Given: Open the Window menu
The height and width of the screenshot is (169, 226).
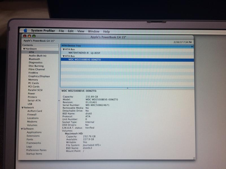Looking at the screenshot, I should click(94, 31).
